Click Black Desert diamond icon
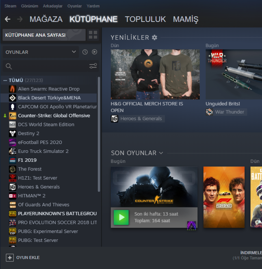 tap(13, 98)
